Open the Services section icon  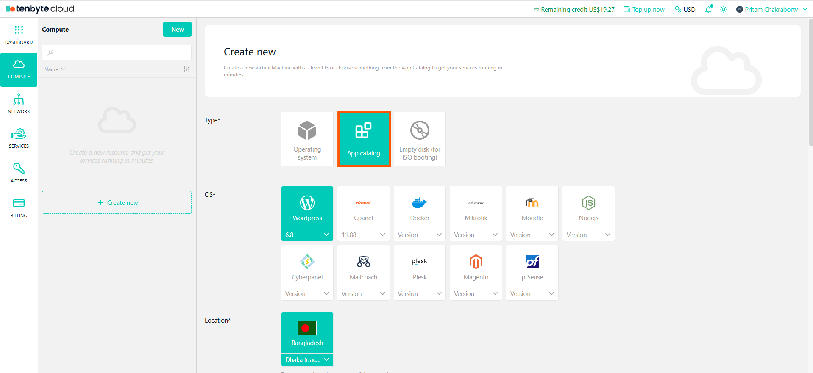click(x=19, y=134)
